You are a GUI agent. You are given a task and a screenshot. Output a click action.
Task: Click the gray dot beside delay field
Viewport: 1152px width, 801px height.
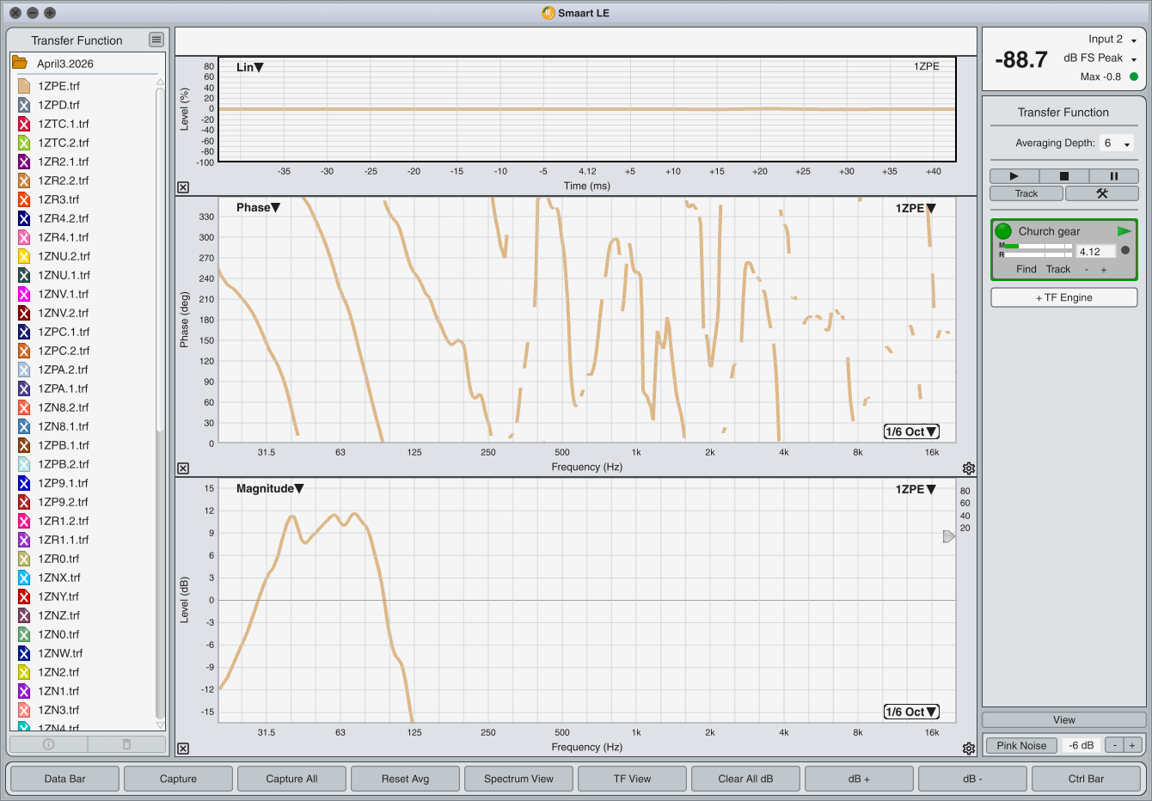tap(1125, 250)
